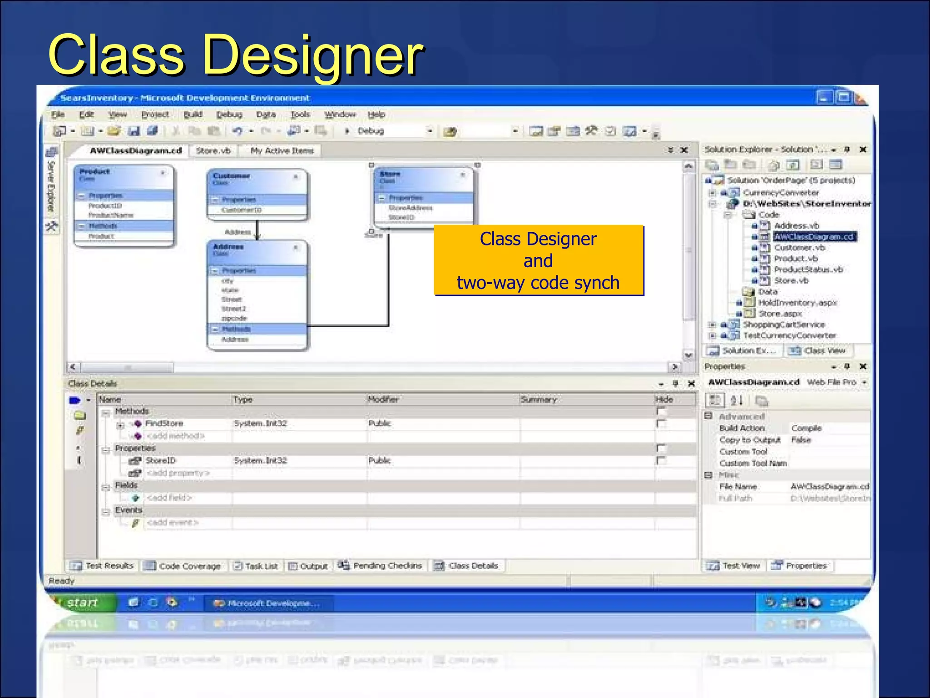Pin the Class Details panel
The image size is (930, 698).
coord(675,384)
